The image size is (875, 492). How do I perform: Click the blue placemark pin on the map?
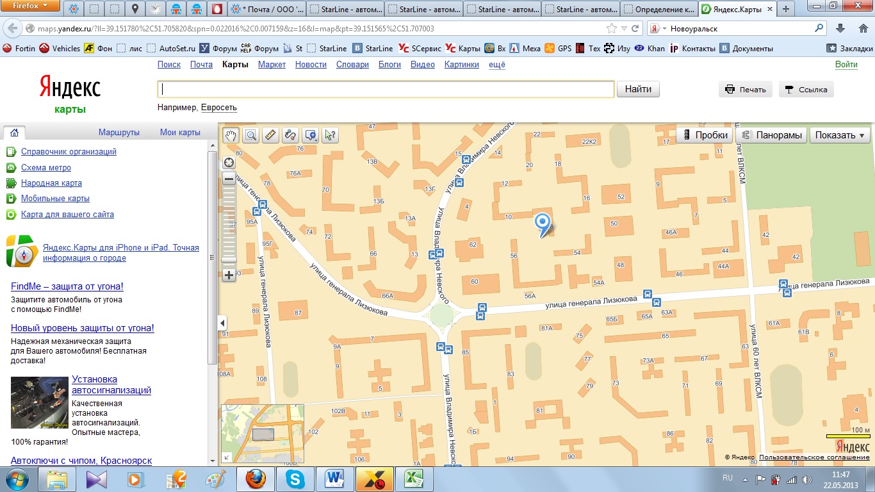point(543,224)
